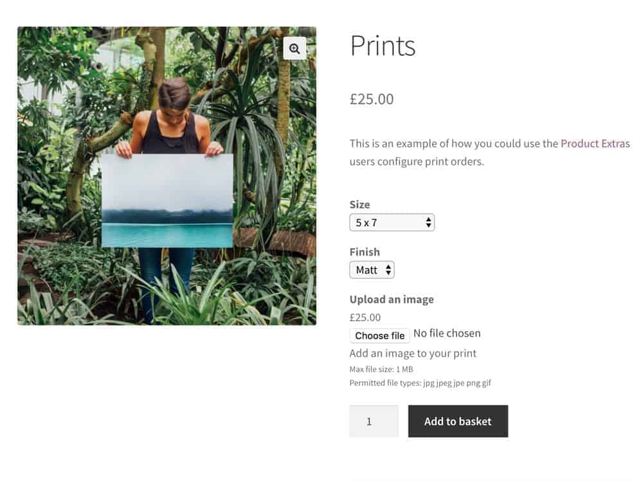Click the seascape print held in the photo
The height and width of the screenshot is (482, 643).
167,201
